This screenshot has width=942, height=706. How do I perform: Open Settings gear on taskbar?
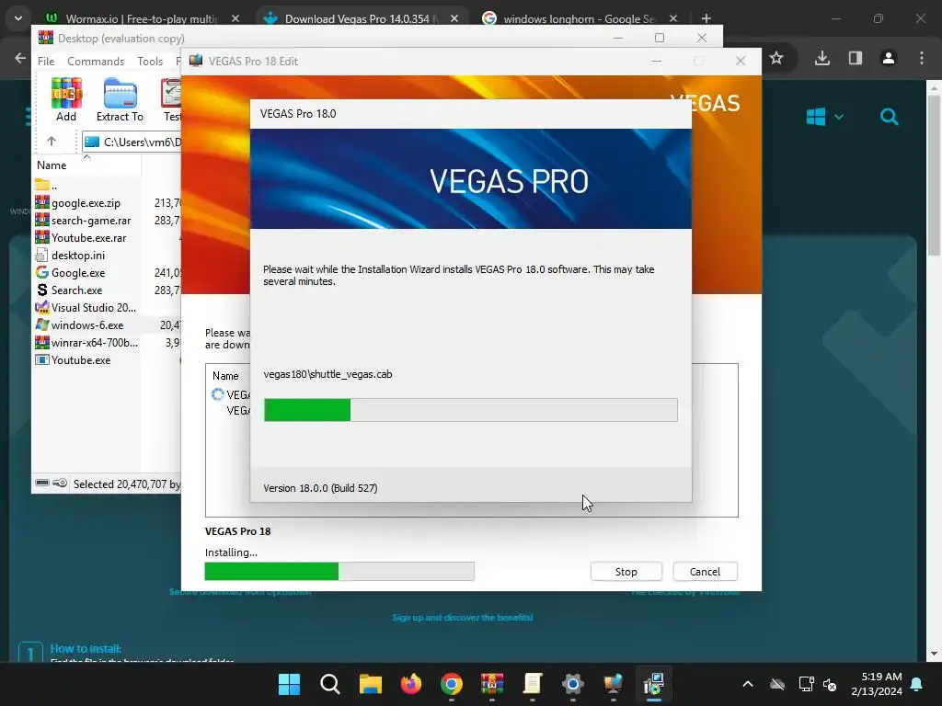[x=573, y=684]
